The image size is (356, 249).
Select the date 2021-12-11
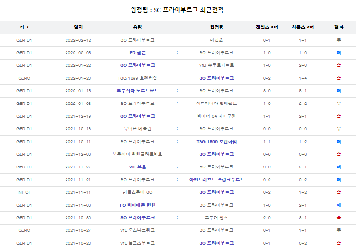coord(78,142)
